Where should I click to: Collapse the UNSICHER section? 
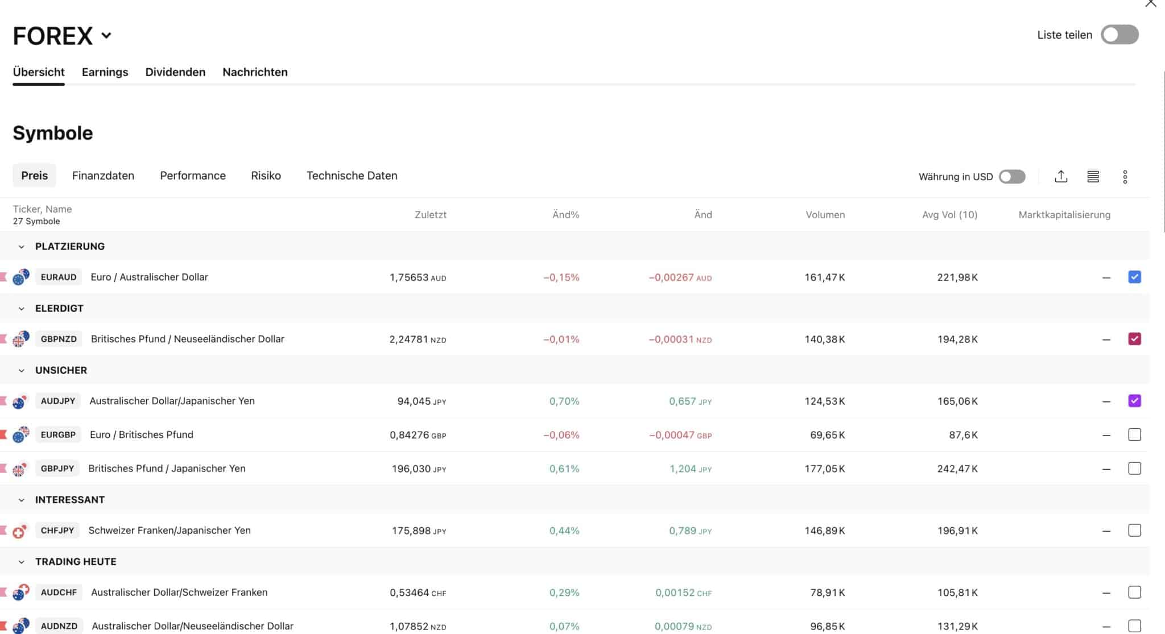click(x=21, y=370)
